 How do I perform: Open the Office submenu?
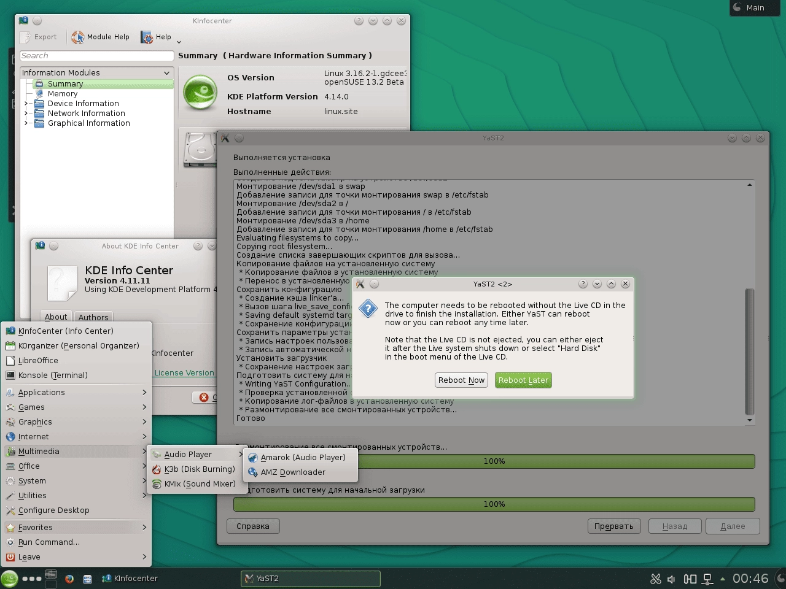pyautogui.click(x=77, y=466)
